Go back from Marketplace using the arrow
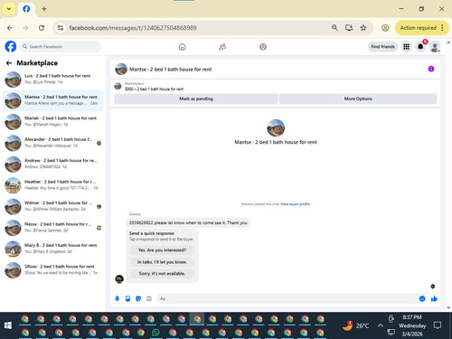The height and width of the screenshot is (339, 452). click(9, 63)
